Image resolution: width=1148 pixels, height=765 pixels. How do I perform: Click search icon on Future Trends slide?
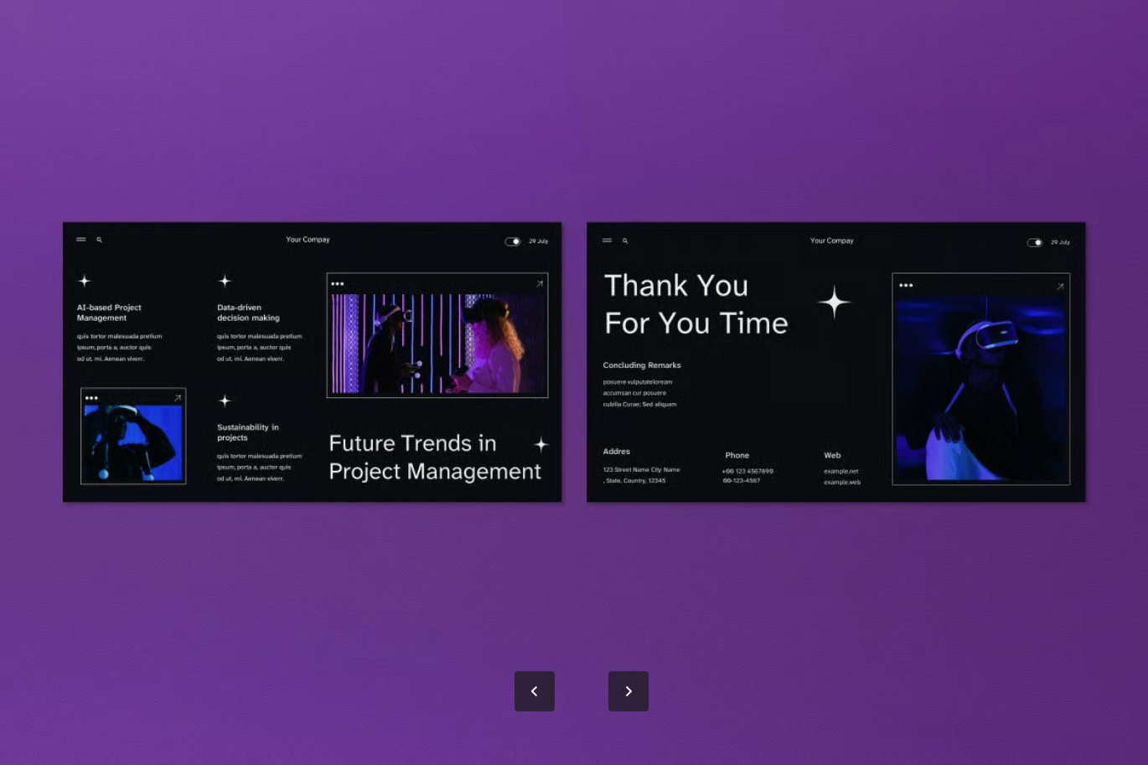(99, 240)
